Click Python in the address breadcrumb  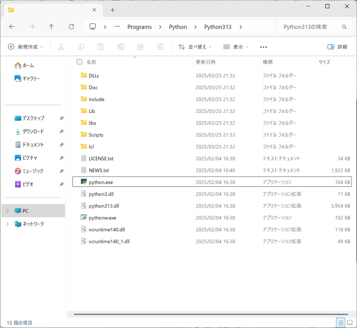coord(178,27)
